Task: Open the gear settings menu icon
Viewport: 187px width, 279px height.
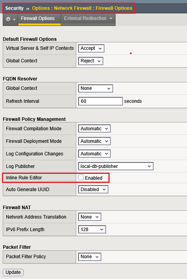Action: click(11, 19)
